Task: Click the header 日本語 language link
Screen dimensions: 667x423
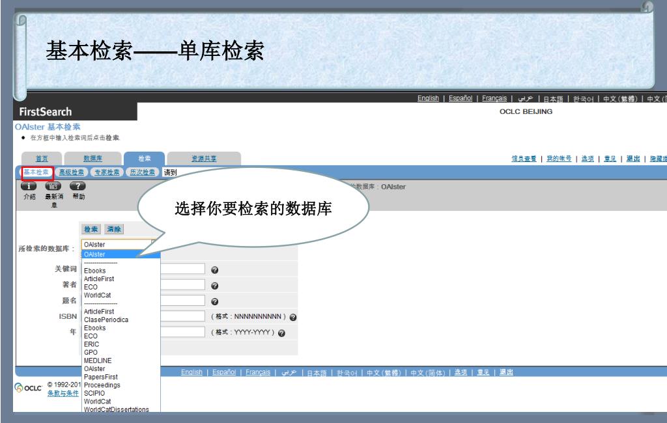Action: pyautogui.click(x=553, y=99)
